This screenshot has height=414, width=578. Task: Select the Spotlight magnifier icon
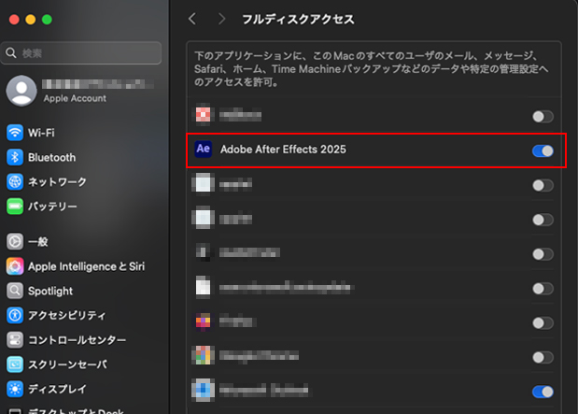(x=15, y=291)
